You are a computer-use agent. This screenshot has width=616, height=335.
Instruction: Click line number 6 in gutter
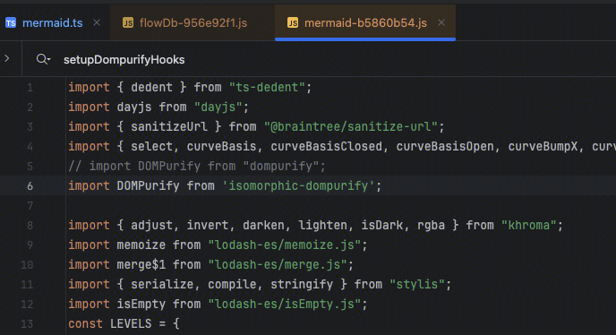(30, 185)
